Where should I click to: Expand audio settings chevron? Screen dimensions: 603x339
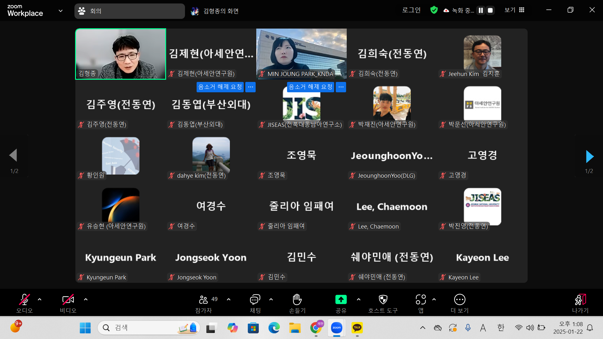click(x=40, y=299)
